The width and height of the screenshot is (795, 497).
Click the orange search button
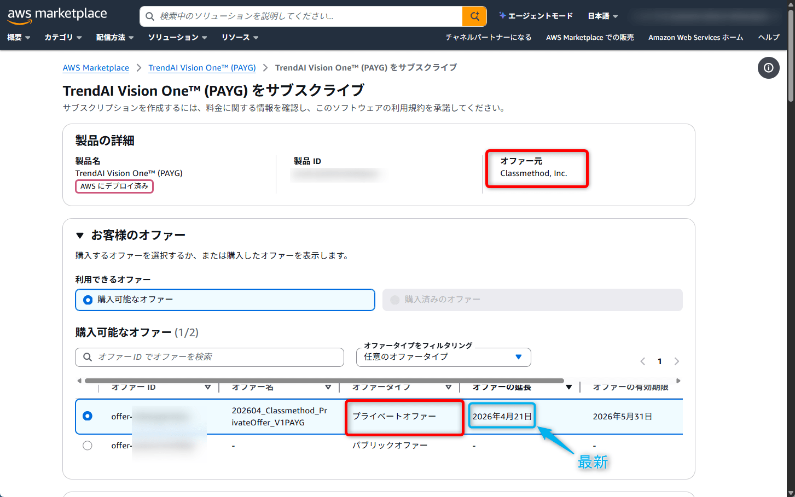[474, 16]
